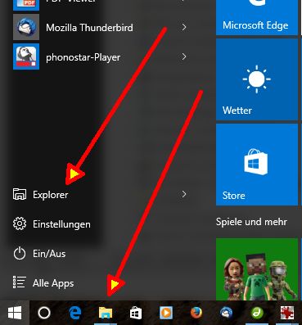Click the Einstellungen gear icon
The width and height of the screenshot is (302, 325).
(x=20, y=223)
